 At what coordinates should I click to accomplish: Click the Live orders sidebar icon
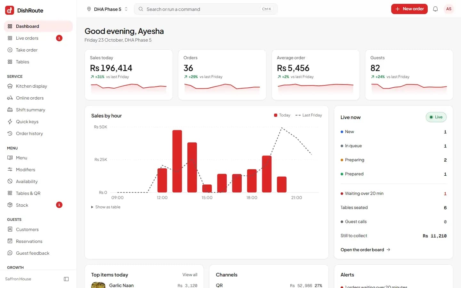pyautogui.click(x=10, y=38)
